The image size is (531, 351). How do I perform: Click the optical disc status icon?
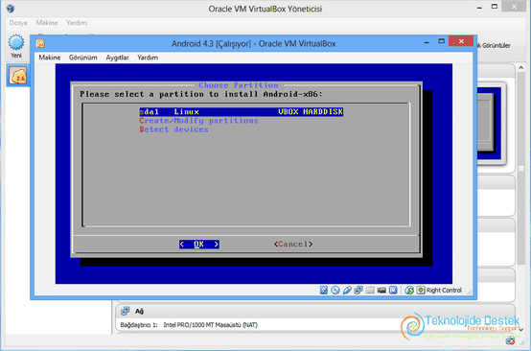pyautogui.click(x=335, y=290)
